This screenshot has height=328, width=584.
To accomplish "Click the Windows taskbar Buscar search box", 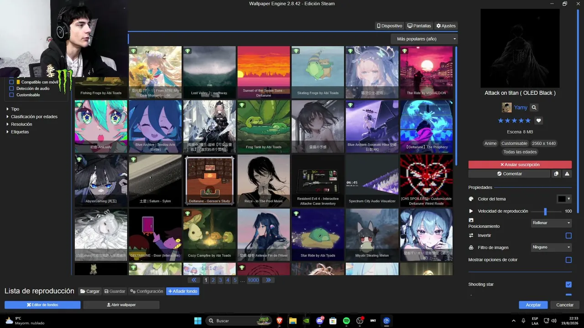I will coord(239,321).
